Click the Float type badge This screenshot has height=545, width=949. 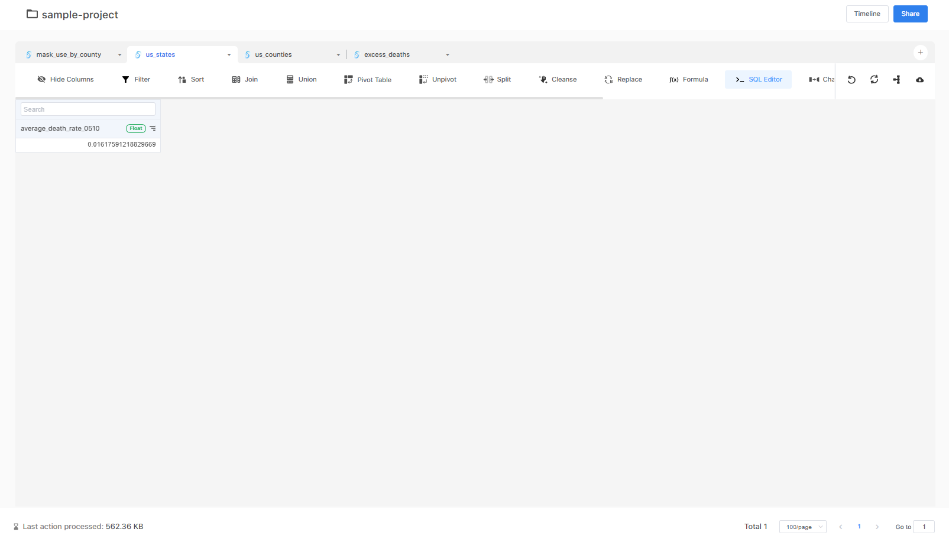pos(136,128)
